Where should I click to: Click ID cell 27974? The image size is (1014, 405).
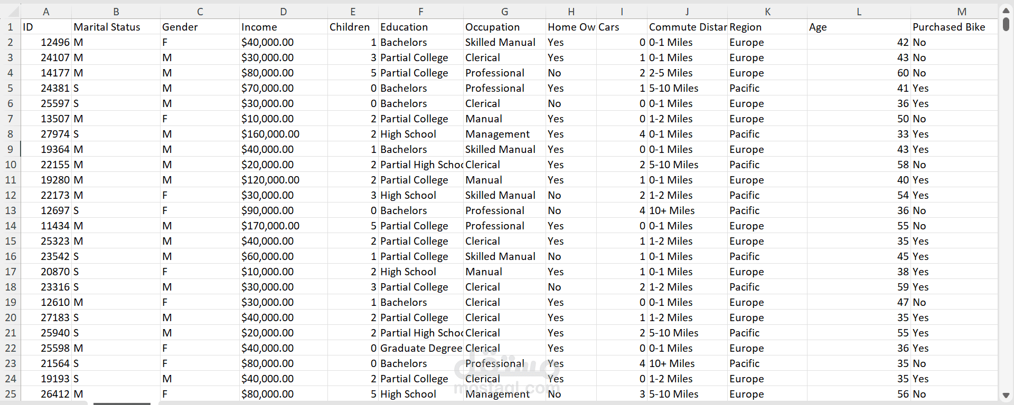click(46, 134)
